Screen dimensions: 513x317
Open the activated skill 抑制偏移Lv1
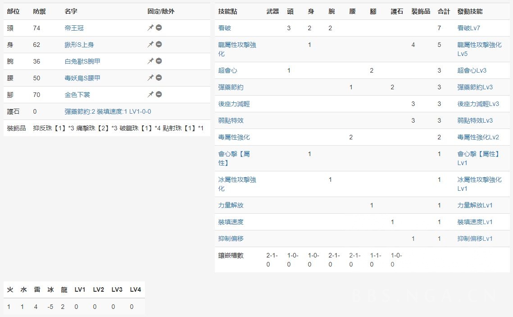pyautogui.click(x=475, y=239)
